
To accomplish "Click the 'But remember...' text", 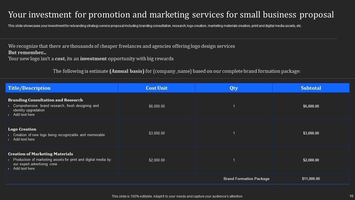I will point(27,52).
